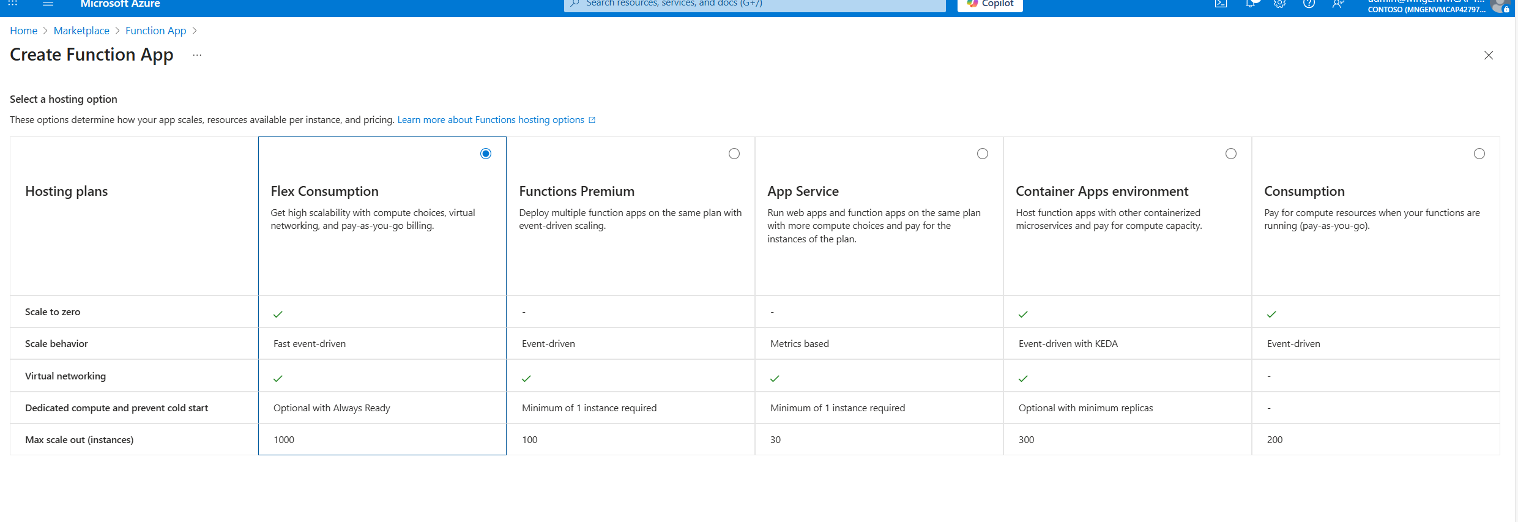
Task: Open the notifications bell
Action: tap(1250, 4)
